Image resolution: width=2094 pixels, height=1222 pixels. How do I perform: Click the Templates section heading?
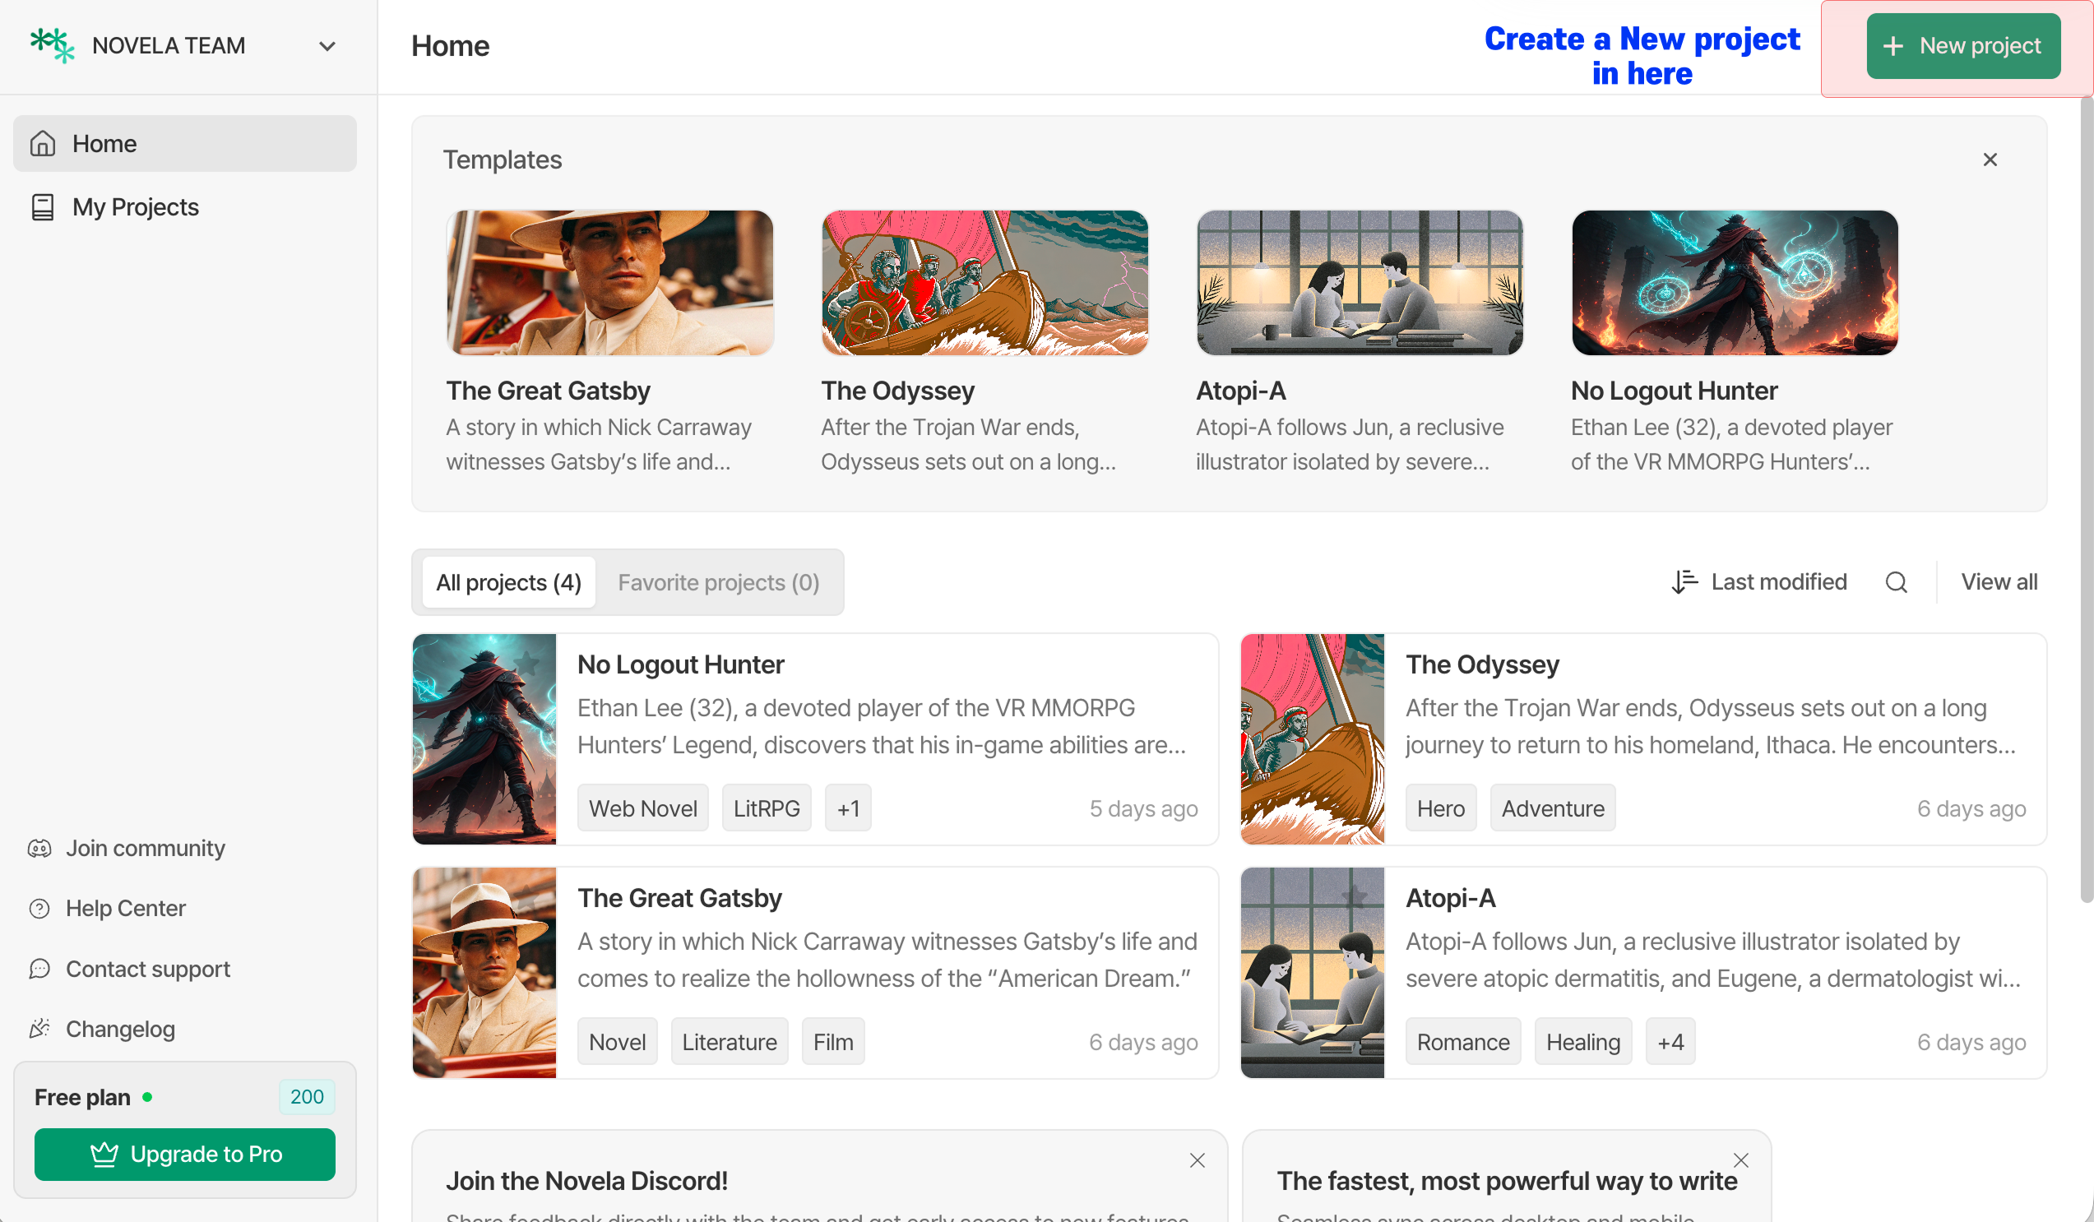[x=502, y=160]
